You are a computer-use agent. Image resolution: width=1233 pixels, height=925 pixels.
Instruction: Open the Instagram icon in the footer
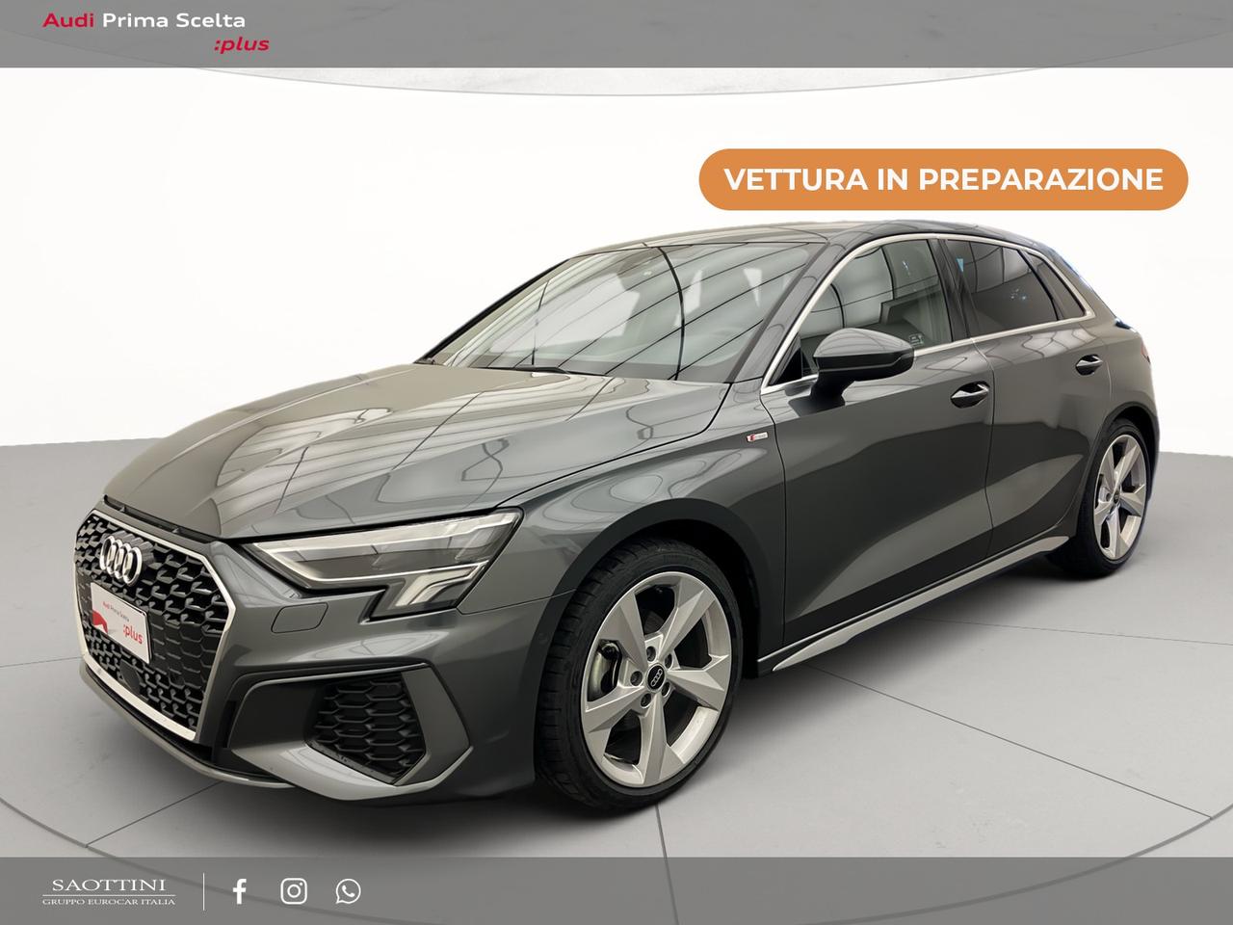pos(294,891)
